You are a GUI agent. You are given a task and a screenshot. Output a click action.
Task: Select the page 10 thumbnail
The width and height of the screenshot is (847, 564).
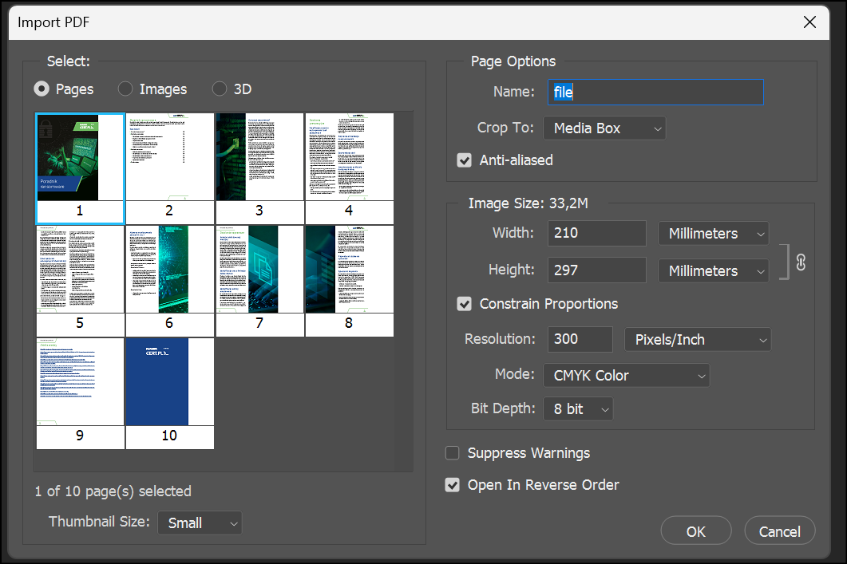pos(169,381)
